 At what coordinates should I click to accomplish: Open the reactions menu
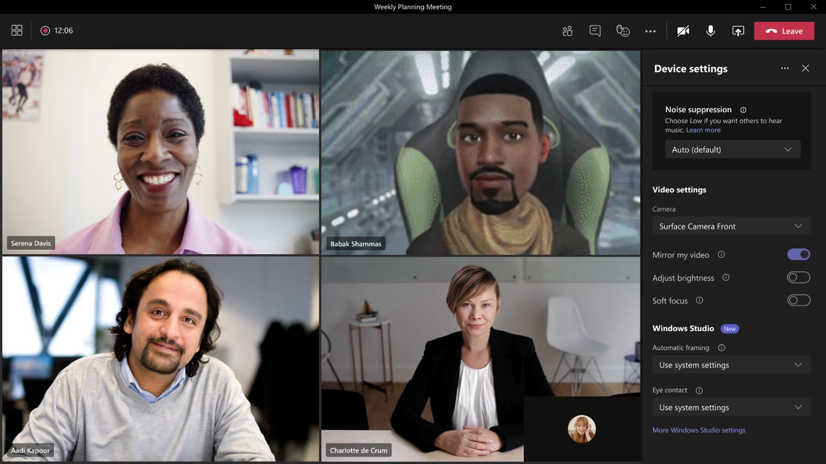pos(623,30)
